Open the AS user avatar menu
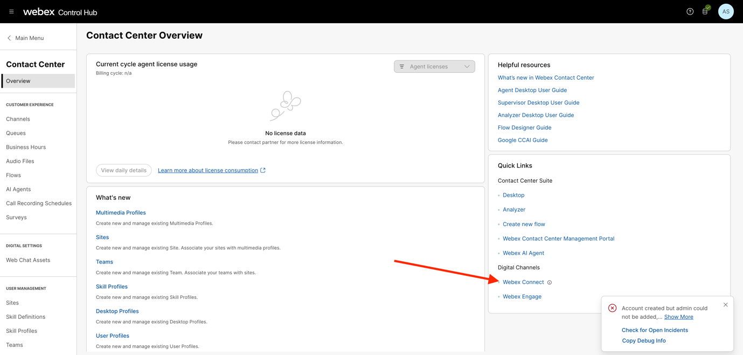This screenshot has height=355, width=743. click(725, 12)
